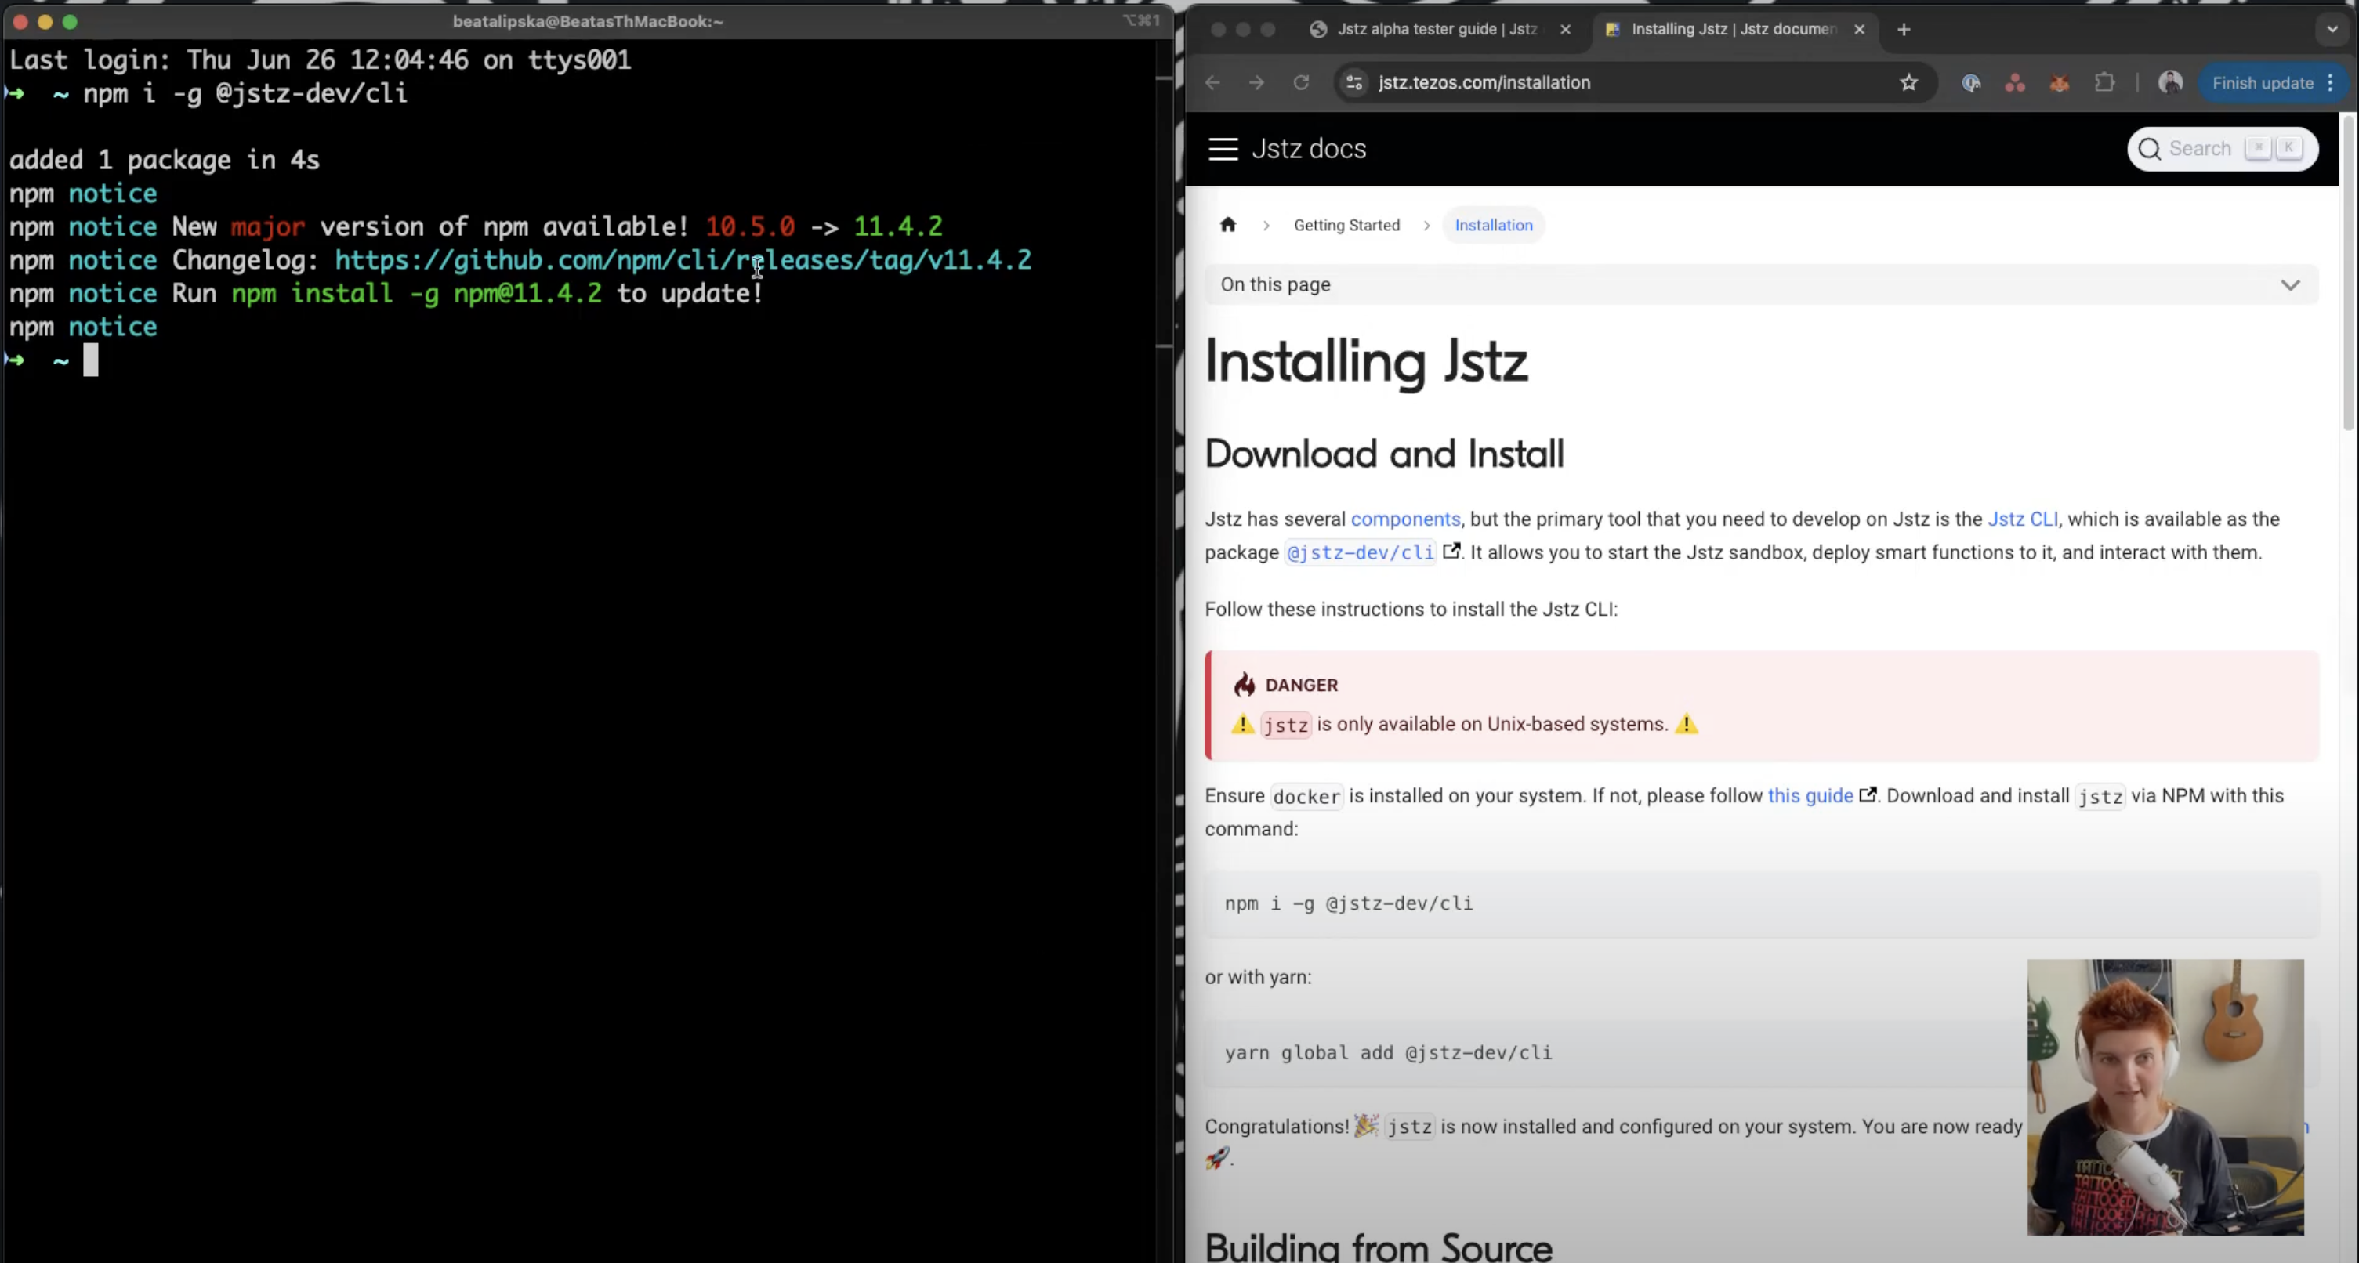Screen dimensions: 2359x1263
Task: View site information icon in address bar
Action: [1353, 83]
